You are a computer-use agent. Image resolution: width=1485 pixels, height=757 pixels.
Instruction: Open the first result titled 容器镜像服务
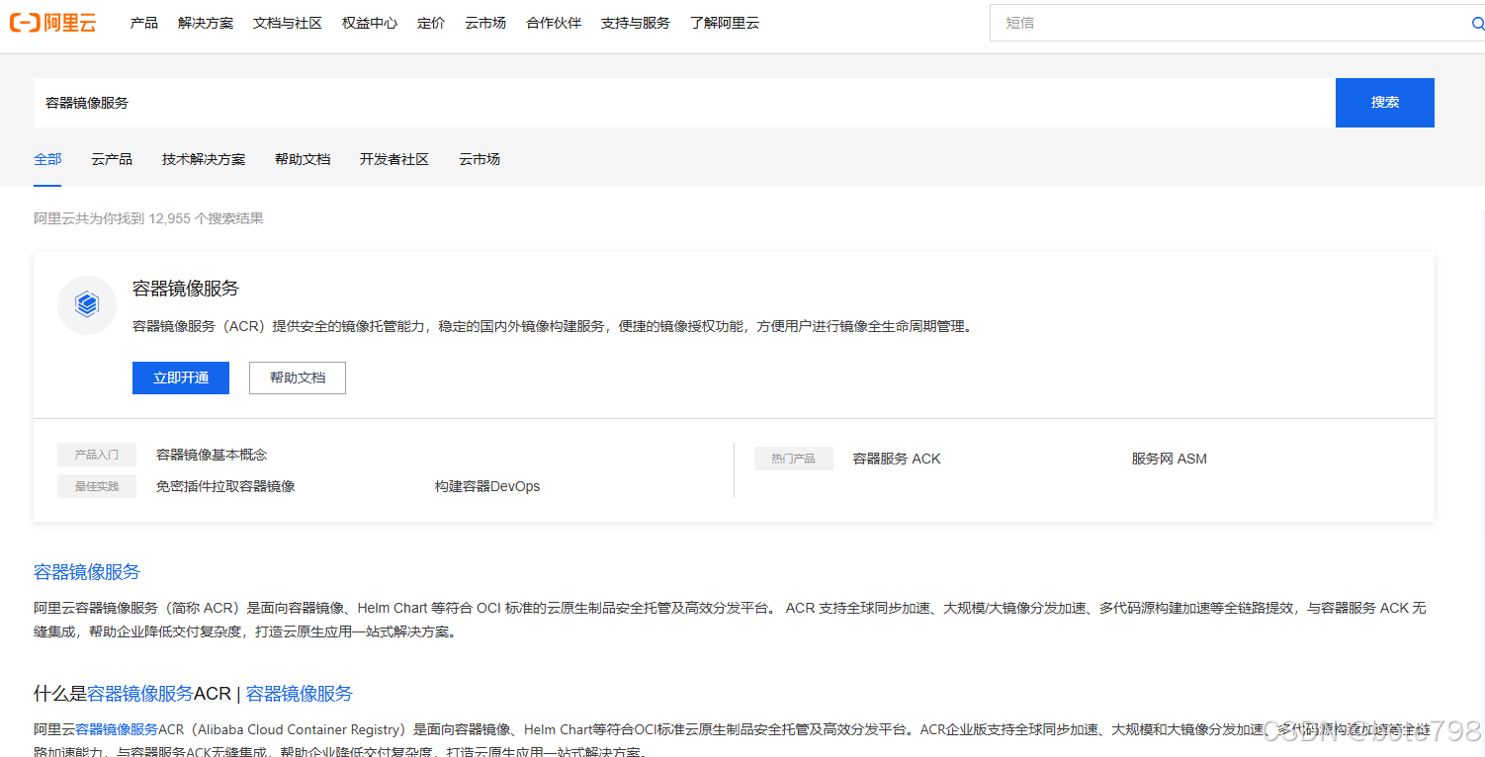pos(87,572)
